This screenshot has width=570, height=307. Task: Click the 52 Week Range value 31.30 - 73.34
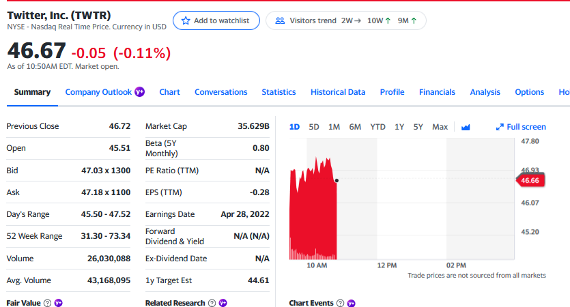coord(106,236)
